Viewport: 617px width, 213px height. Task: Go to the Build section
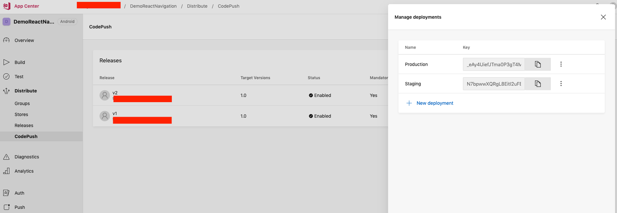(19, 62)
